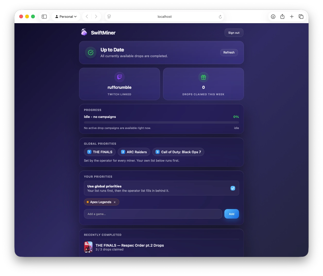The width and height of the screenshot is (323, 276).
Task: Click the orange dot on the Apex Legends chip
Action: coord(88,202)
